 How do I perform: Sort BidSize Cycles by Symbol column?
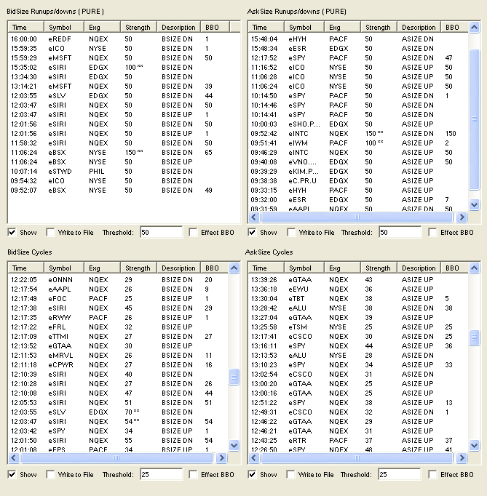click(64, 268)
